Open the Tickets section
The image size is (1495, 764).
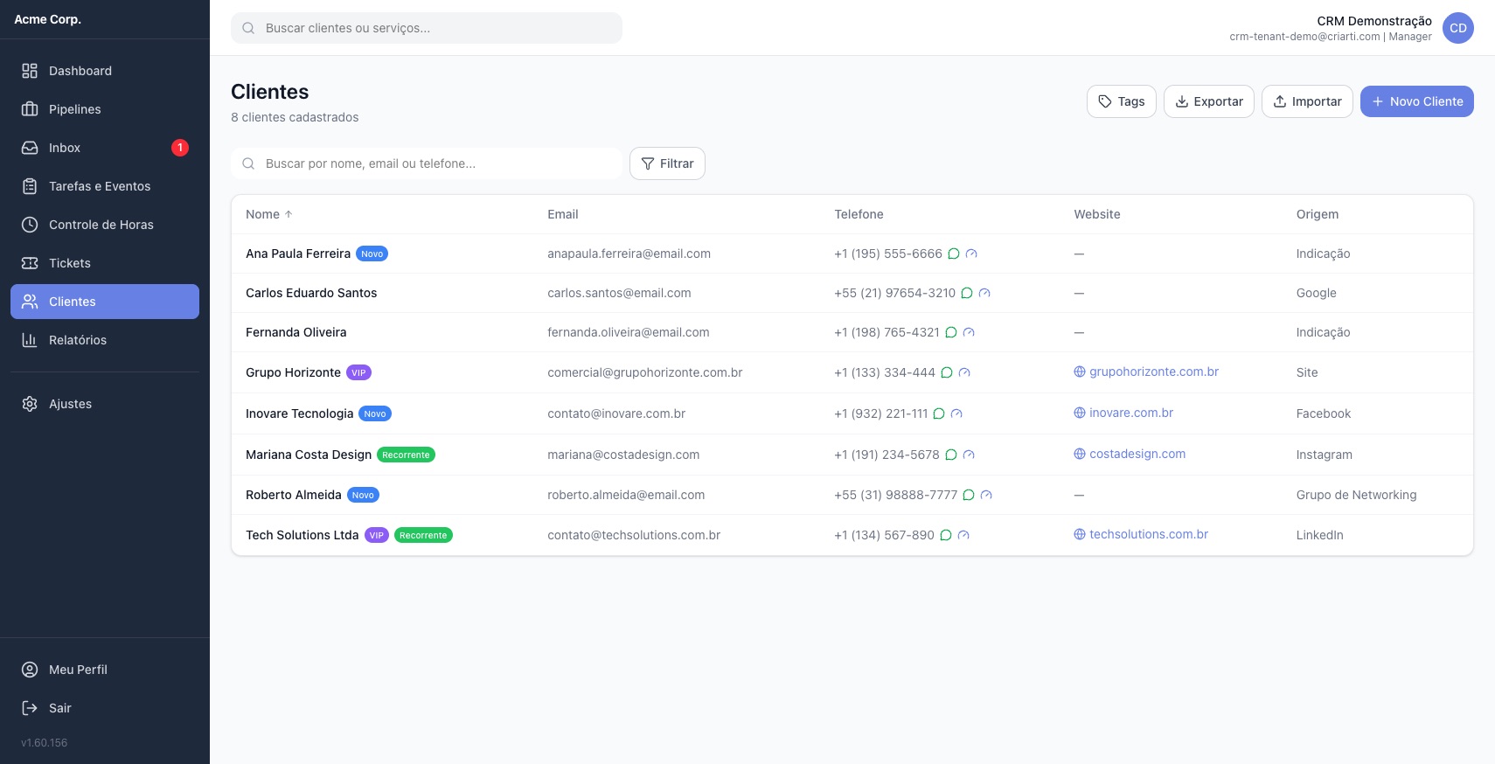click(105, 263)
